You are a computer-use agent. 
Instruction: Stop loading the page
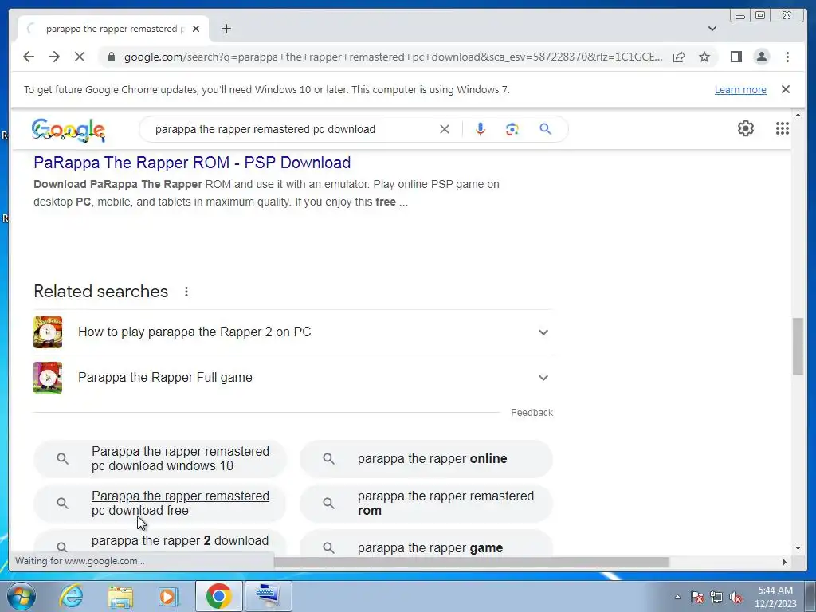[80, 57]
